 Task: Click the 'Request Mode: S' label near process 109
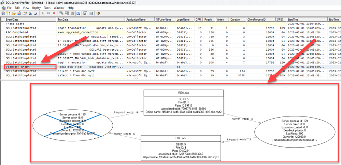[x=239, y=139]
